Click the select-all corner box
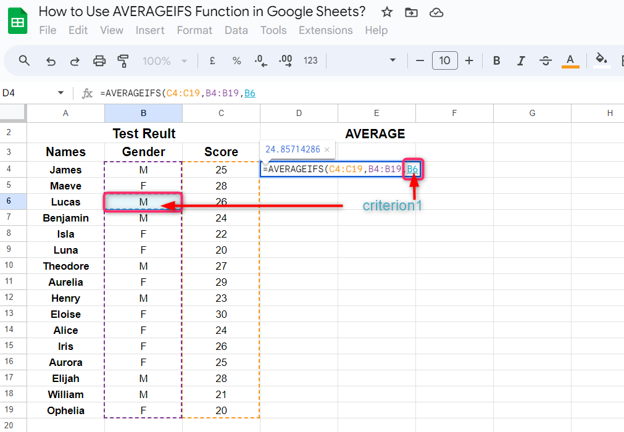This screenshot has height=432, width=624. (x=13, y=113)
